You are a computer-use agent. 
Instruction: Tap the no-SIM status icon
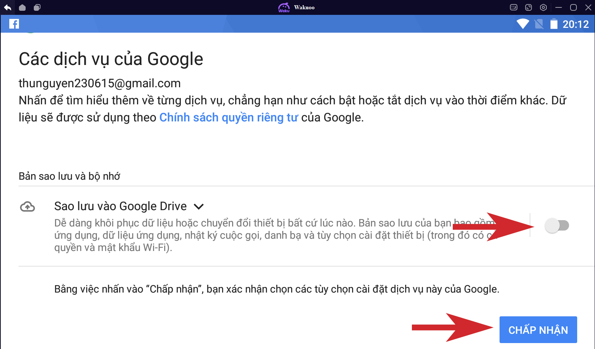(539, 24)
